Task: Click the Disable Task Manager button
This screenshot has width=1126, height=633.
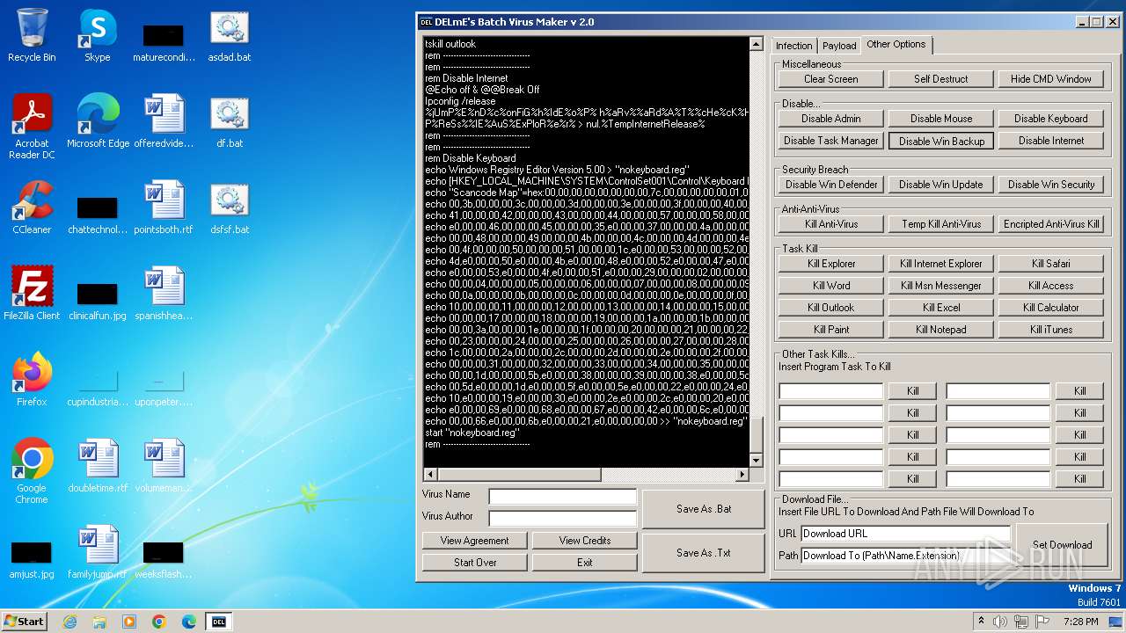Action: pyautogui.click(x=830, y=141)
